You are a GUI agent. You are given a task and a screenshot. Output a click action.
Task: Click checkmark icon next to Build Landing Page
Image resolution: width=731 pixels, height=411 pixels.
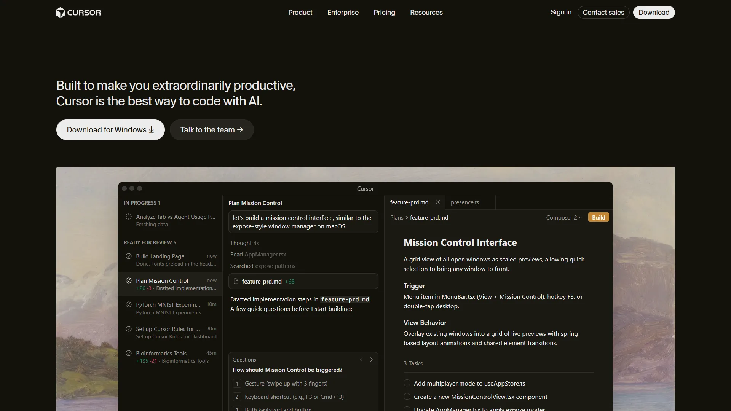(x=129, y=256)
